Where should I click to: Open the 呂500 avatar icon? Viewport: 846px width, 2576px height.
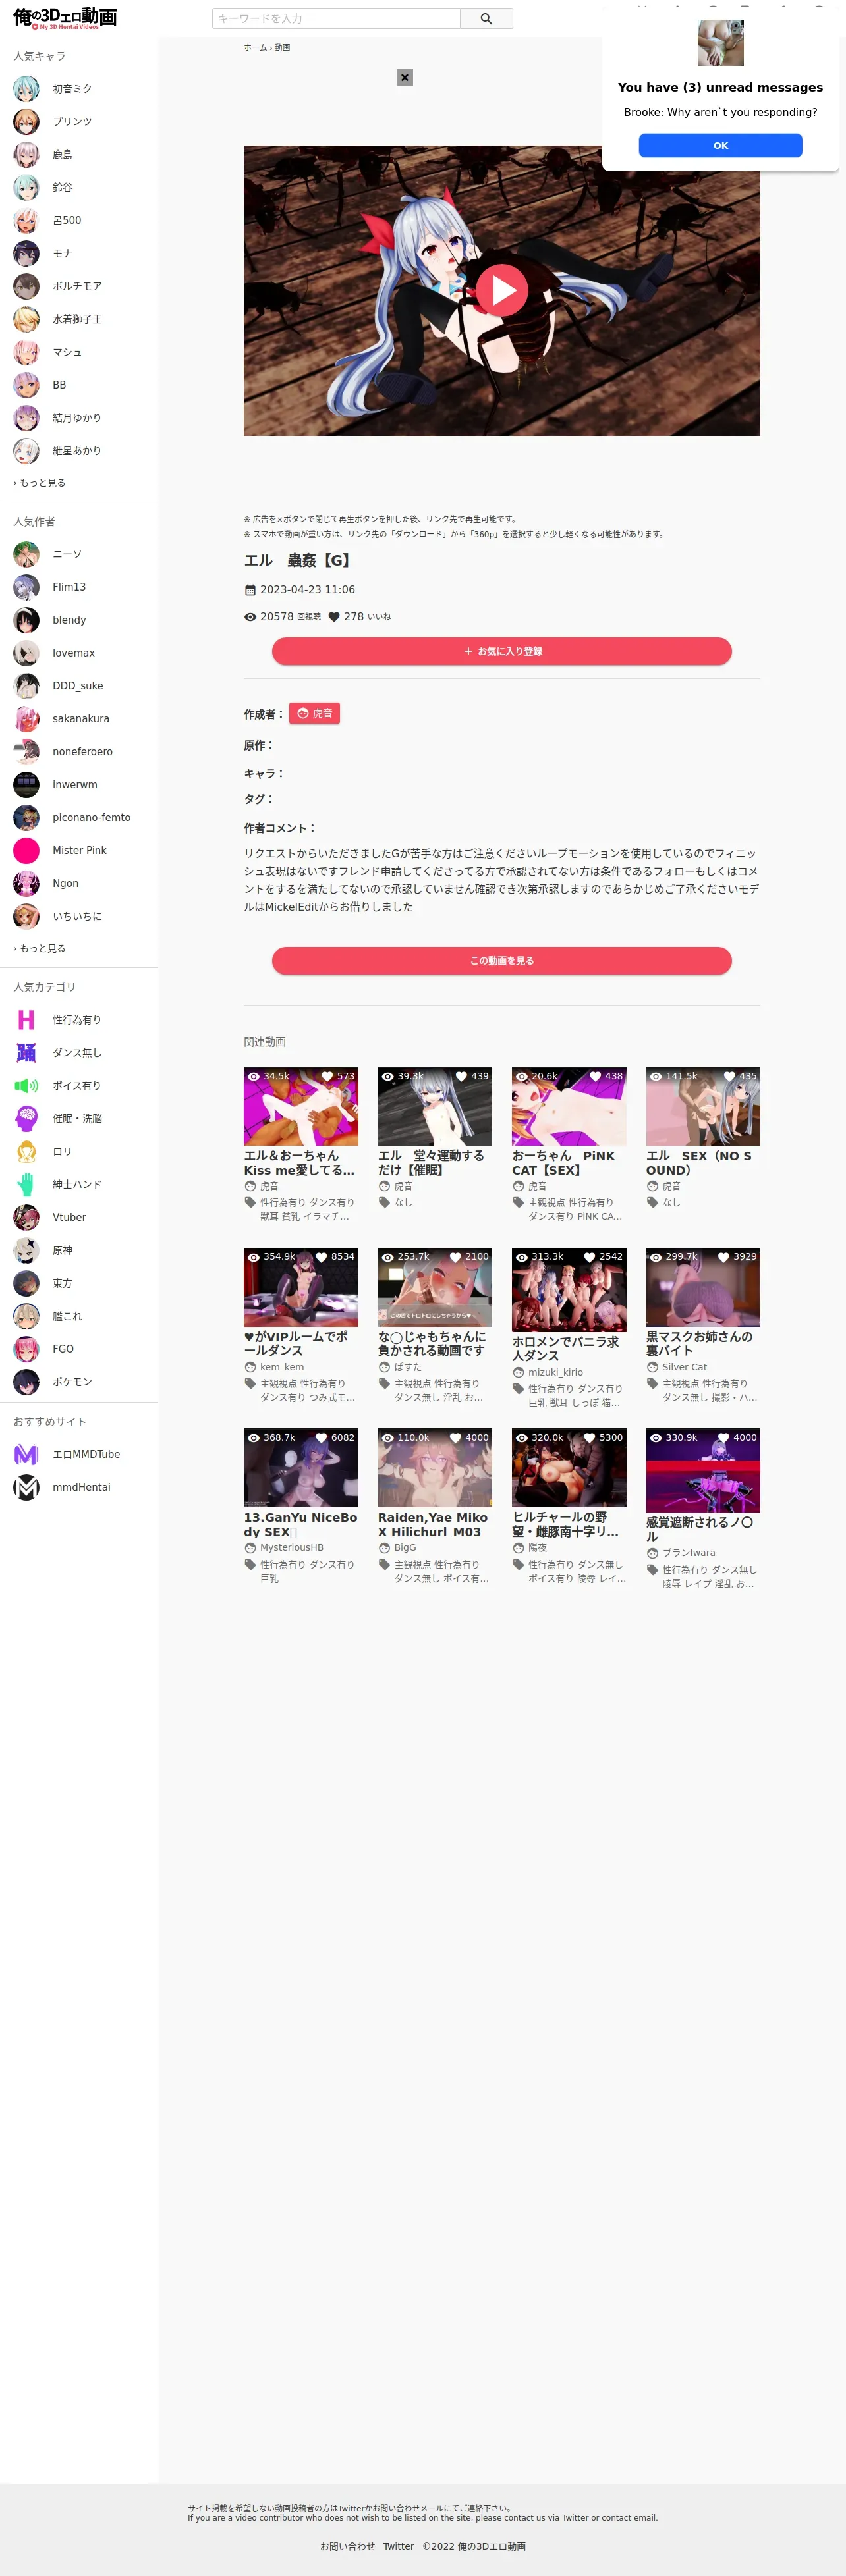pyautogui.click(x=26, y=221)
